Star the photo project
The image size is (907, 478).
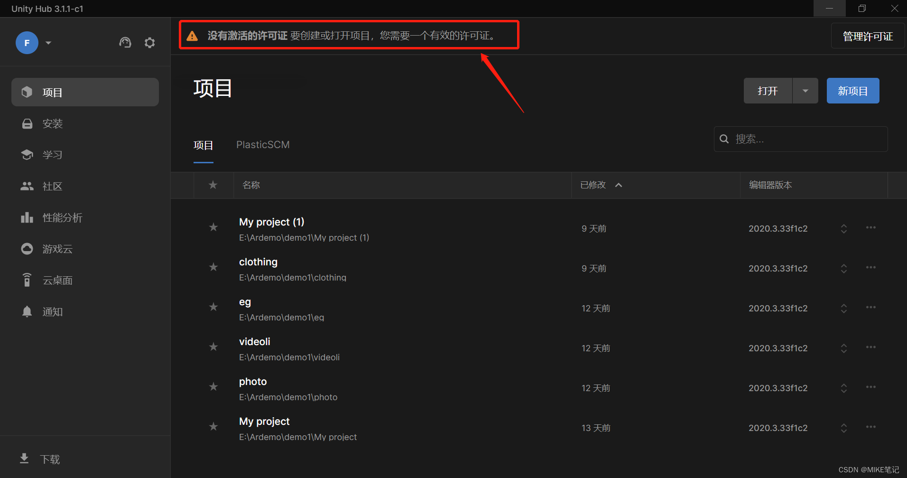coord(213,387)
